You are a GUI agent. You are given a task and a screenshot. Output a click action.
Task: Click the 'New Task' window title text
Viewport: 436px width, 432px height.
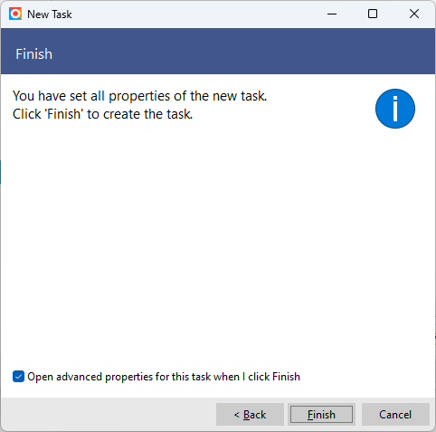(50, 14)
